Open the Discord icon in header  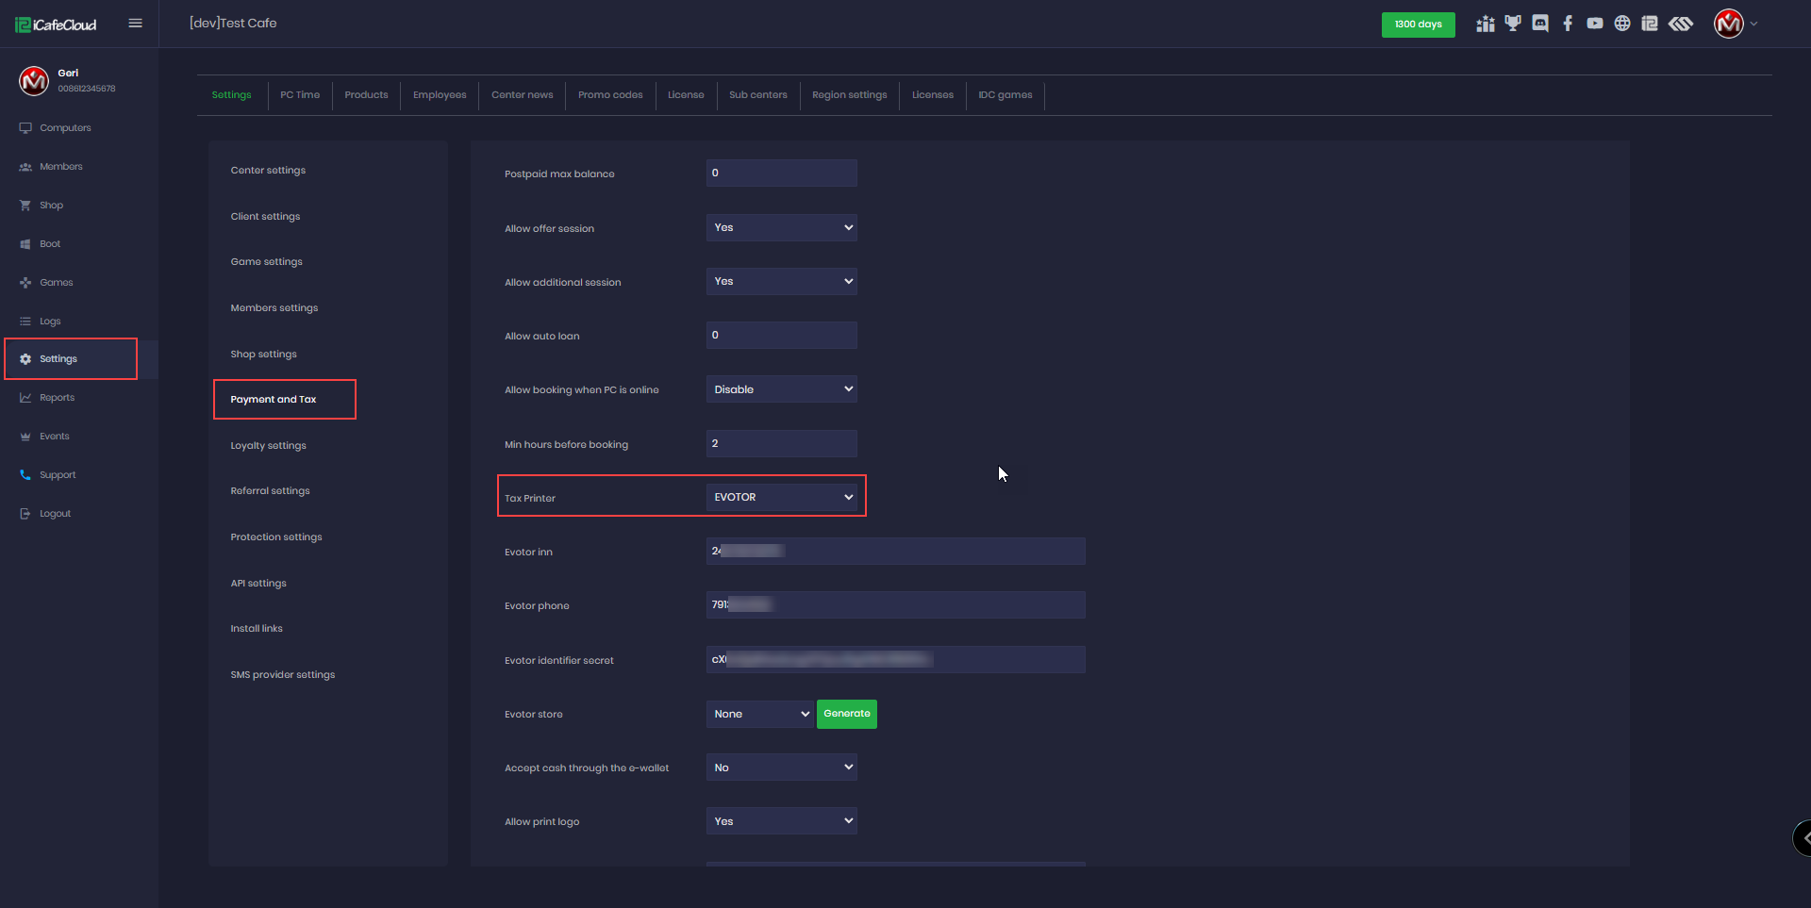1540,24
